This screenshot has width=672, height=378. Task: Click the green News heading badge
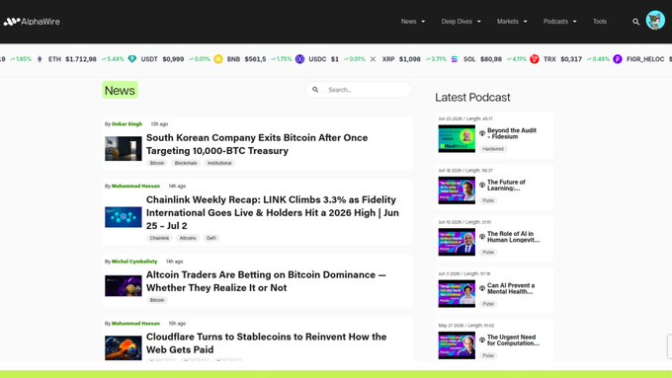[x=120, y=91]
